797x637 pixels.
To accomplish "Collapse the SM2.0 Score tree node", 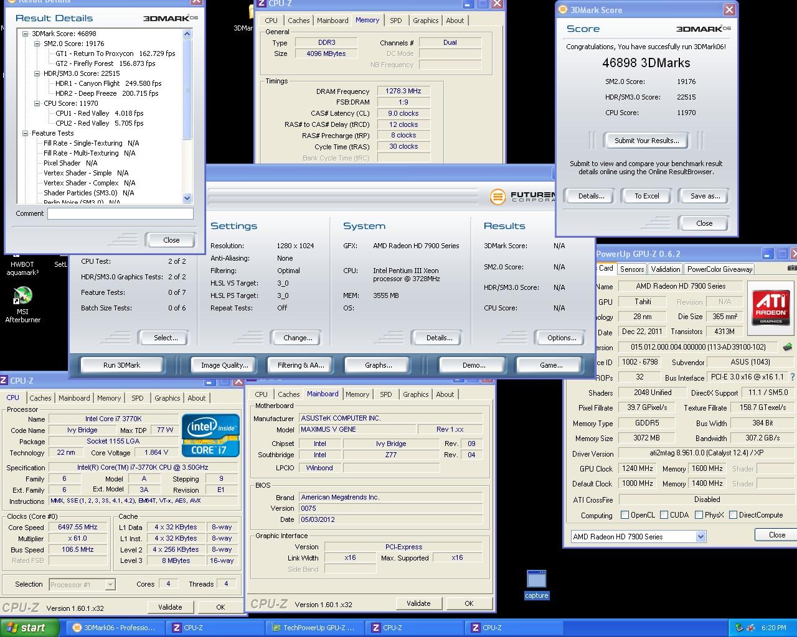I will (x=37, y=44).
